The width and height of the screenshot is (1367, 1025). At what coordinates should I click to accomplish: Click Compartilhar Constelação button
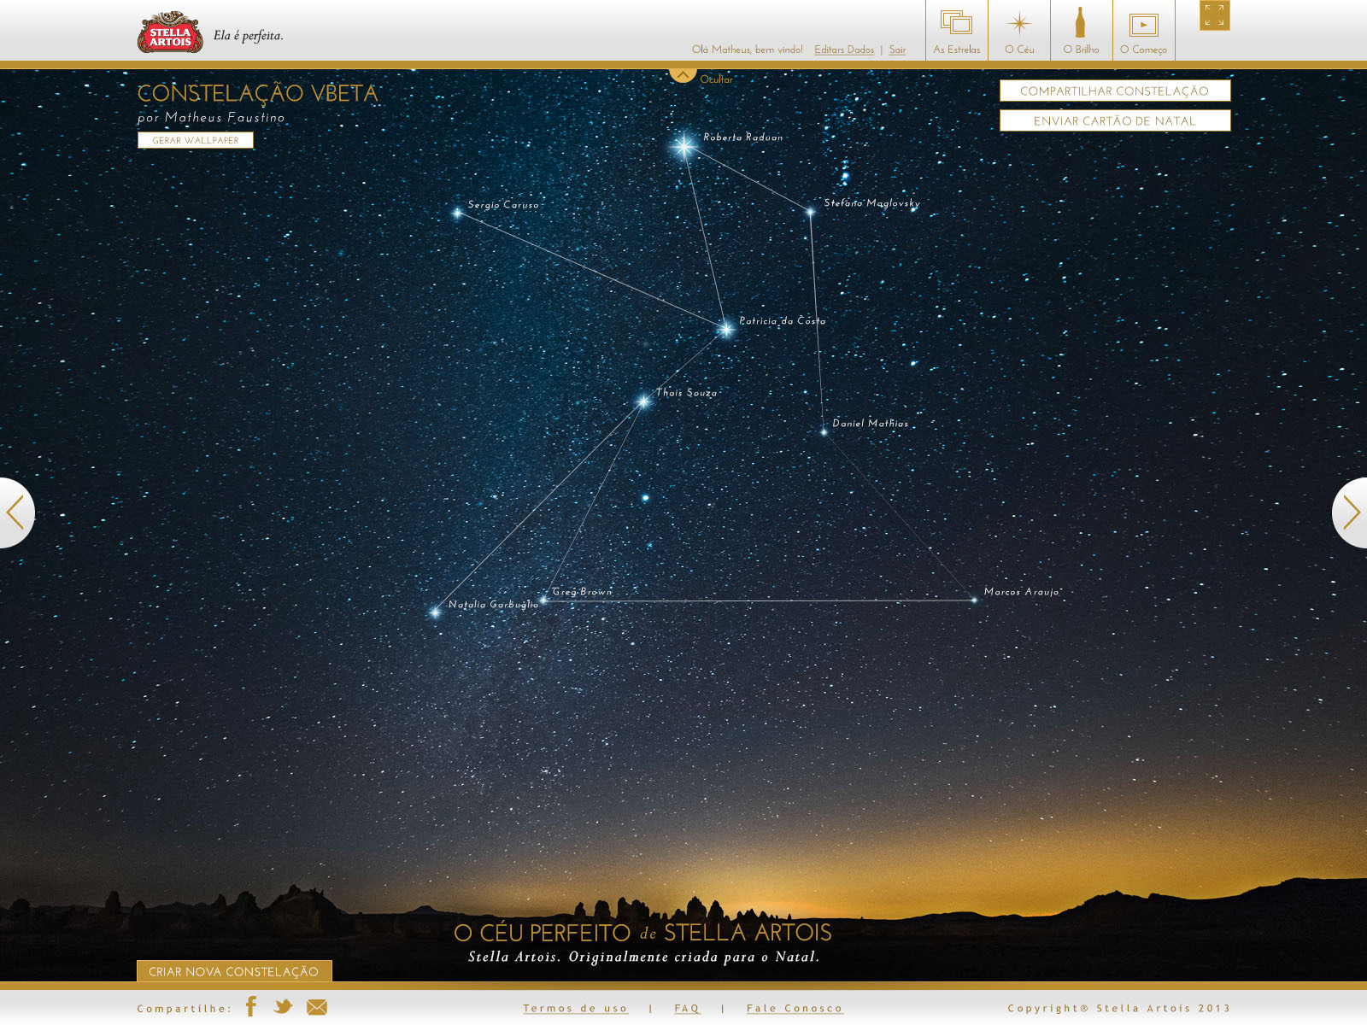[1115, 91]
